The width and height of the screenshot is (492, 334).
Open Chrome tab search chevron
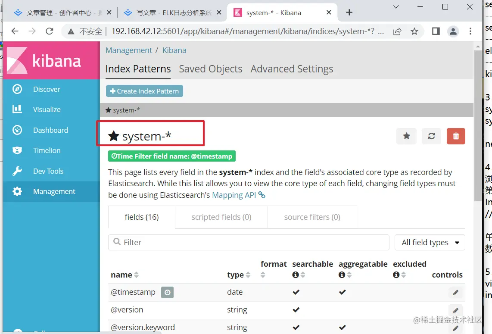[x=396, y=6]
